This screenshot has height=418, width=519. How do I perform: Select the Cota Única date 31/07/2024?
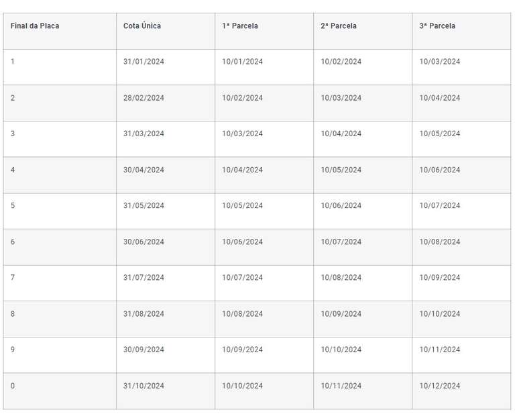[x=143, y=278]
